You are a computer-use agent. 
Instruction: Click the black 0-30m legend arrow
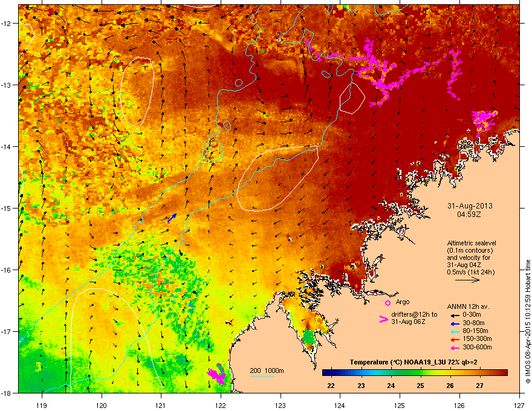pyautogui.click(x=455, y=315)
